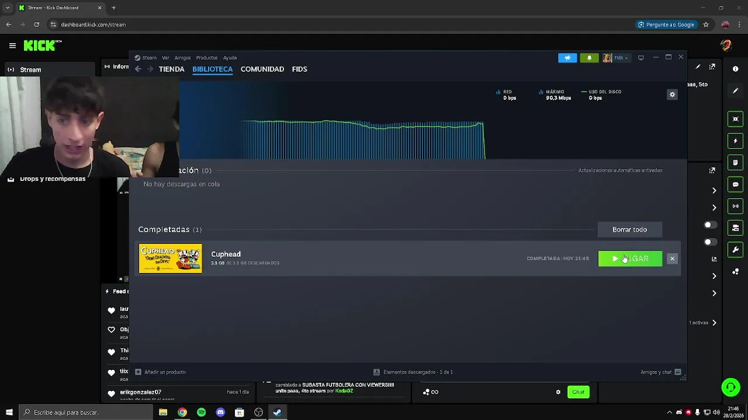Image resolution: width=748 pixels, height=420 pixels.
Task: Open the TIENDA tab in Steam
Action: coord(171,69)
